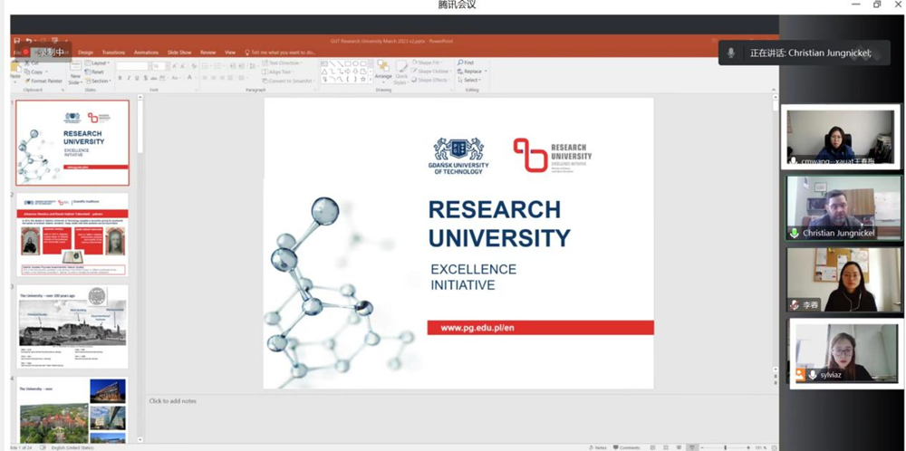Click the zoom slider handle
This screenshot has width=906, height=451.
click(725, 447)
